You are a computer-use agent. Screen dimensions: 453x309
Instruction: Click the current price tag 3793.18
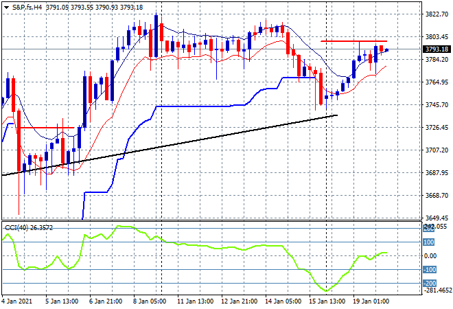click(x=437, y=49)
